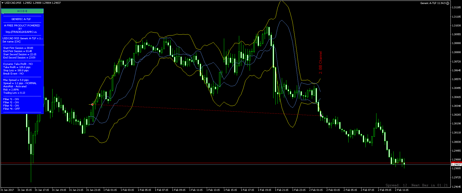Click the Filter #2 - ON line

(x=11, y=103)
